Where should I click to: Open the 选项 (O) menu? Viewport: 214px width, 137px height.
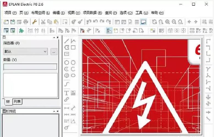pyautogui.click(x=126, y=13)
